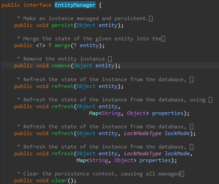Expand folded Javadoc after 'Merge the state of the given entity into the'
The image size is (219, 184).
(163, 39)
